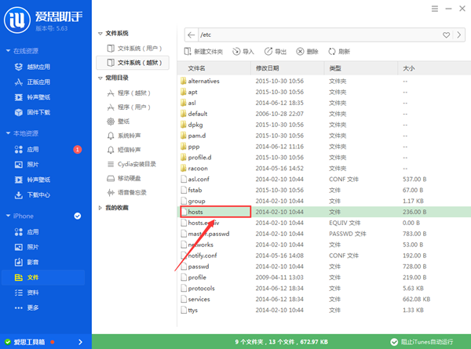Open local 应用 with red badge

tap(27, 150)
